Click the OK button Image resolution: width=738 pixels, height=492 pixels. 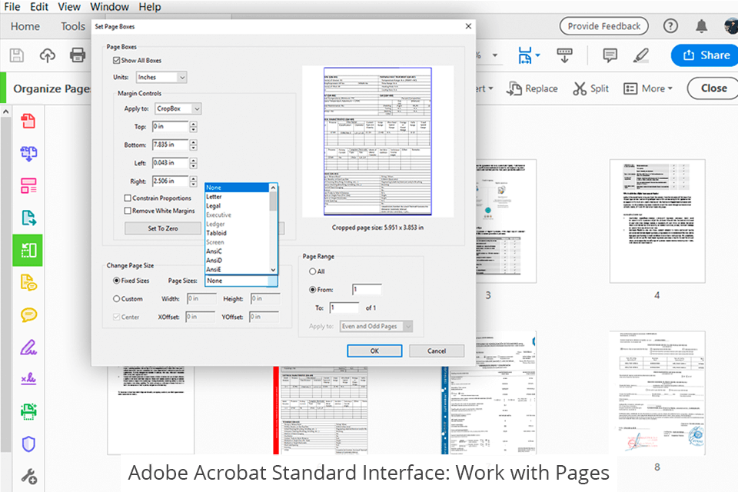[x=374, y=351]
